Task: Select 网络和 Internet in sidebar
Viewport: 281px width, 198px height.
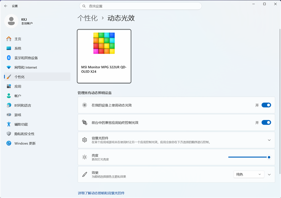Action: coord(37,67)
